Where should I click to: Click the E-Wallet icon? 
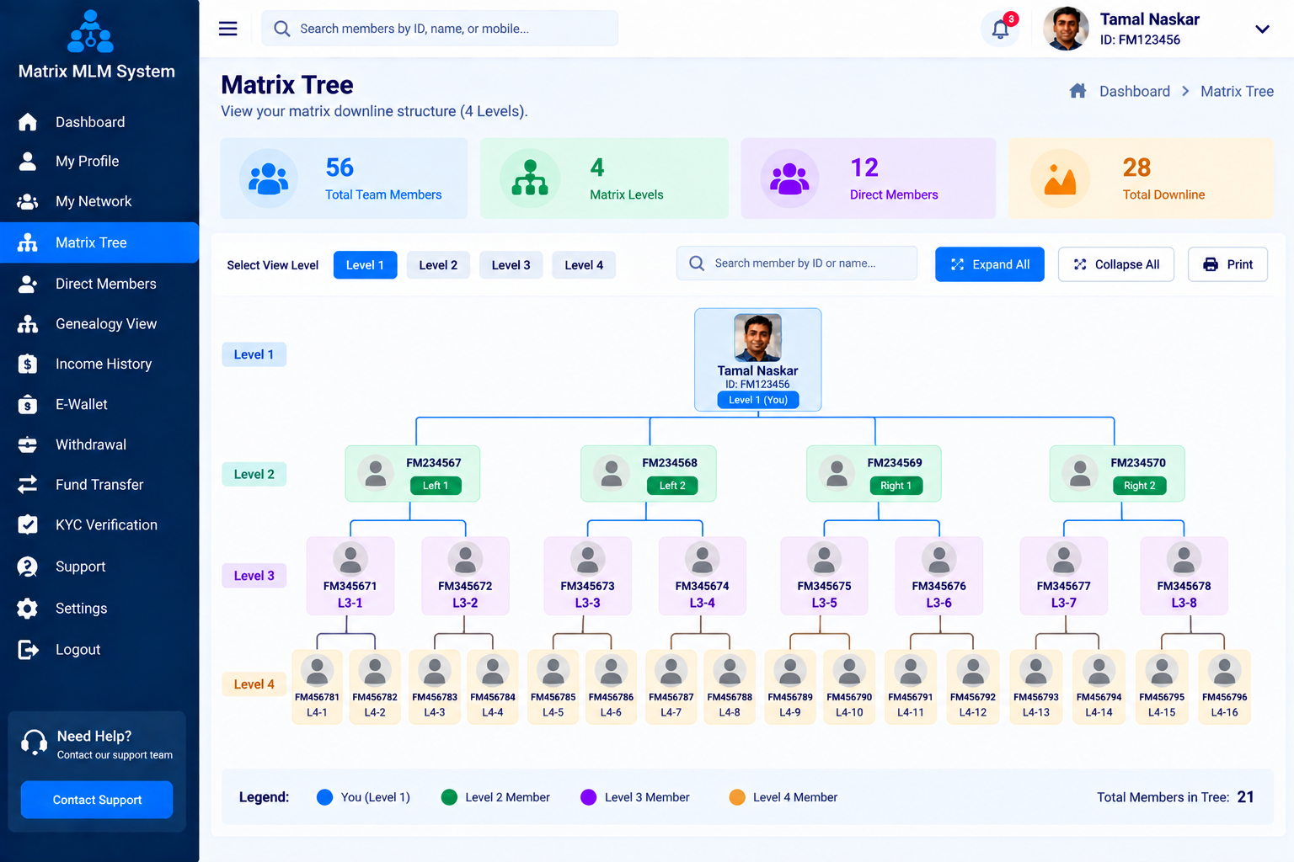[28, 404]
